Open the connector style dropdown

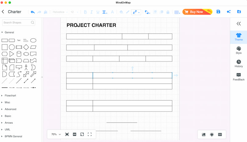(136, 12)
